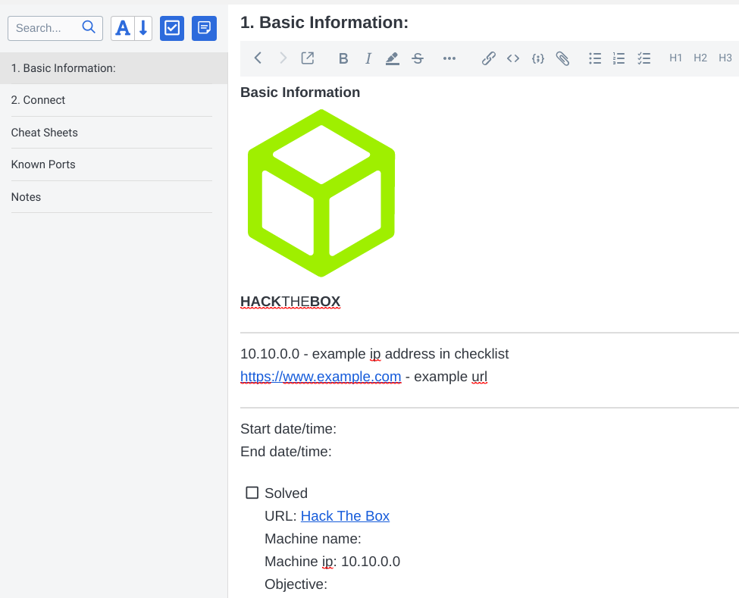Open the Hack The Box link
Screen dimensions: 739x598
click(x=345, y=516)
